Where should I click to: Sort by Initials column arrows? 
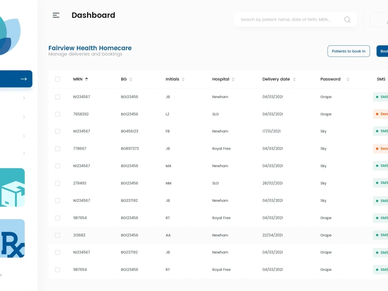coord(183,79)
